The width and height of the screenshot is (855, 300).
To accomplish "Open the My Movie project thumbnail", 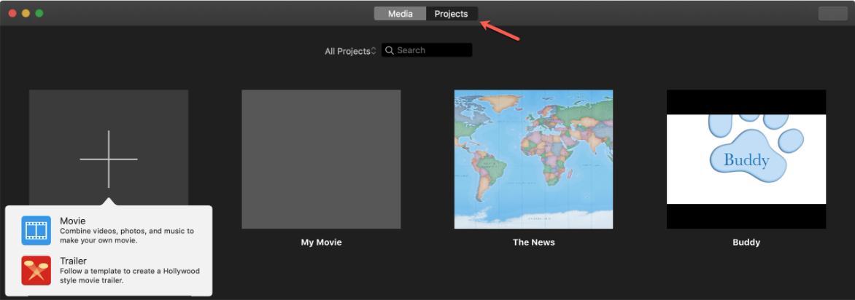I will [x=321, y=159].
